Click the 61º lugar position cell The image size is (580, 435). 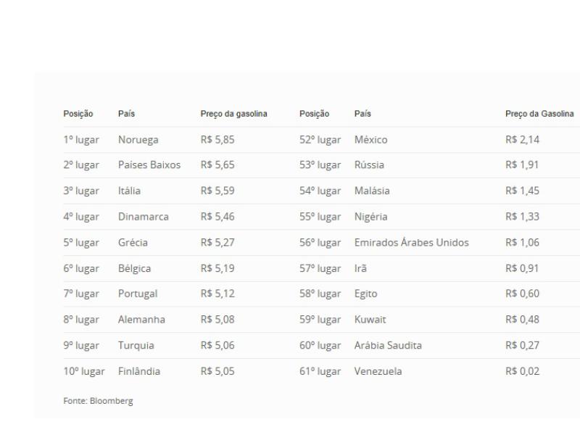(320, 371)
